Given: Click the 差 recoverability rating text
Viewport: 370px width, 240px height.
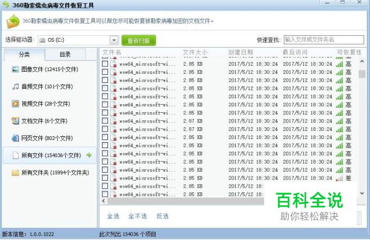Looking at the screenshot, I should [x=348, y=178].
